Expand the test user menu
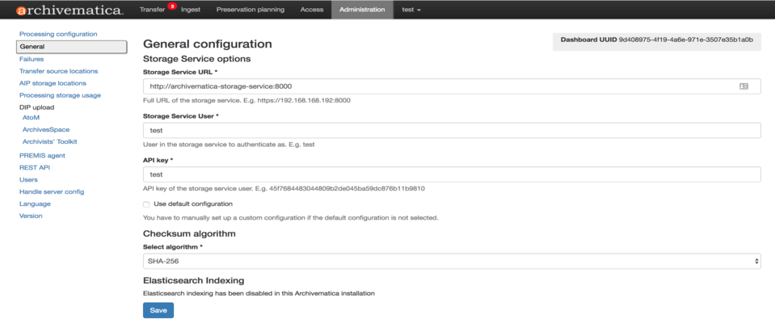Screen dimensions: 775x327 pyautogui.click(x=411, y=10)
